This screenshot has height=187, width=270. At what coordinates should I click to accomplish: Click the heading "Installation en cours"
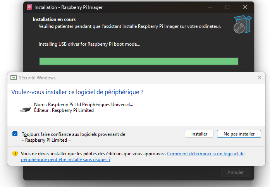(x=54, y=19)
